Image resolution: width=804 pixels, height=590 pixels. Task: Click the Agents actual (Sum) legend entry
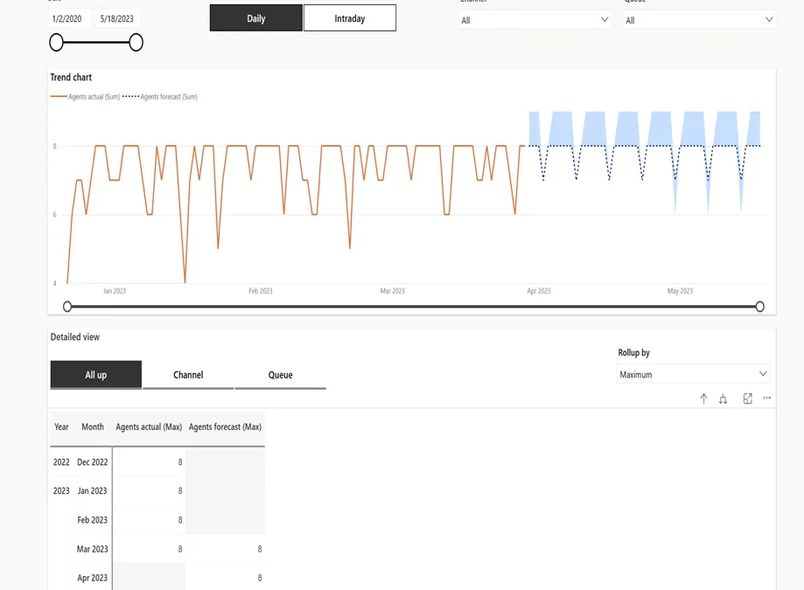pyautogui.click(x=85, y=97)
